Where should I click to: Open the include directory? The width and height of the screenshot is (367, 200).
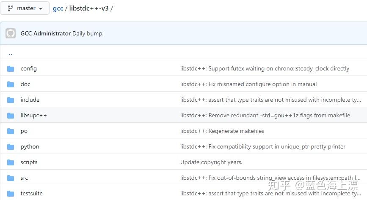coord(30,100)
